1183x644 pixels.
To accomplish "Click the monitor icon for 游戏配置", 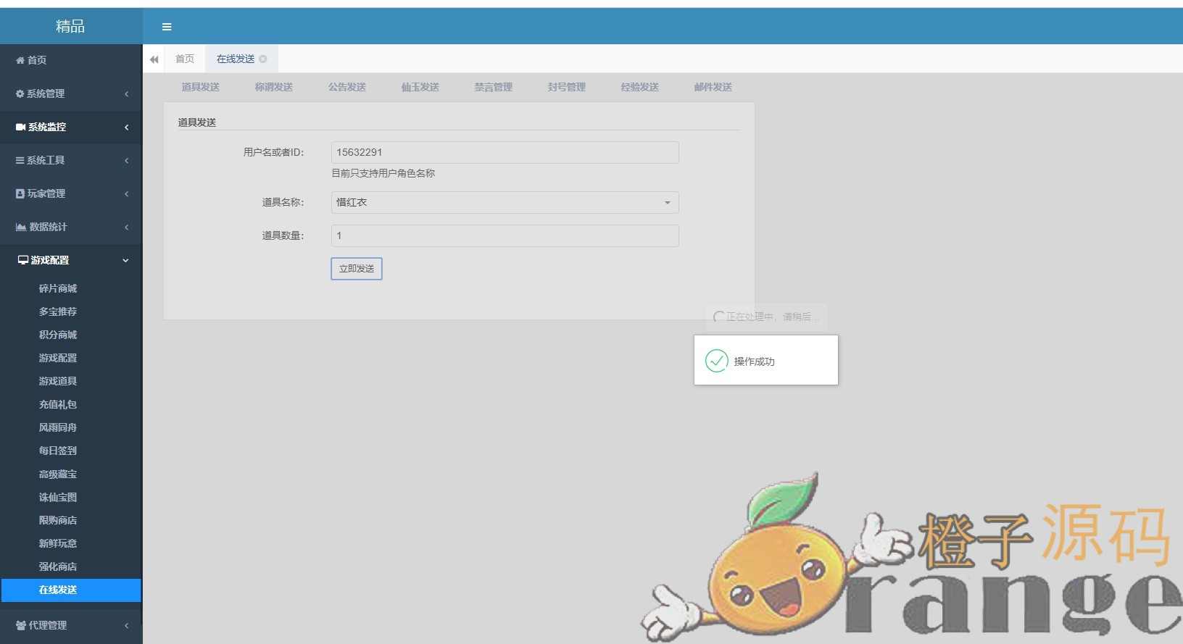I will 23,260.
